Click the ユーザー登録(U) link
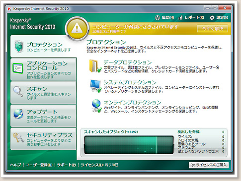 [x=39, y=165]
